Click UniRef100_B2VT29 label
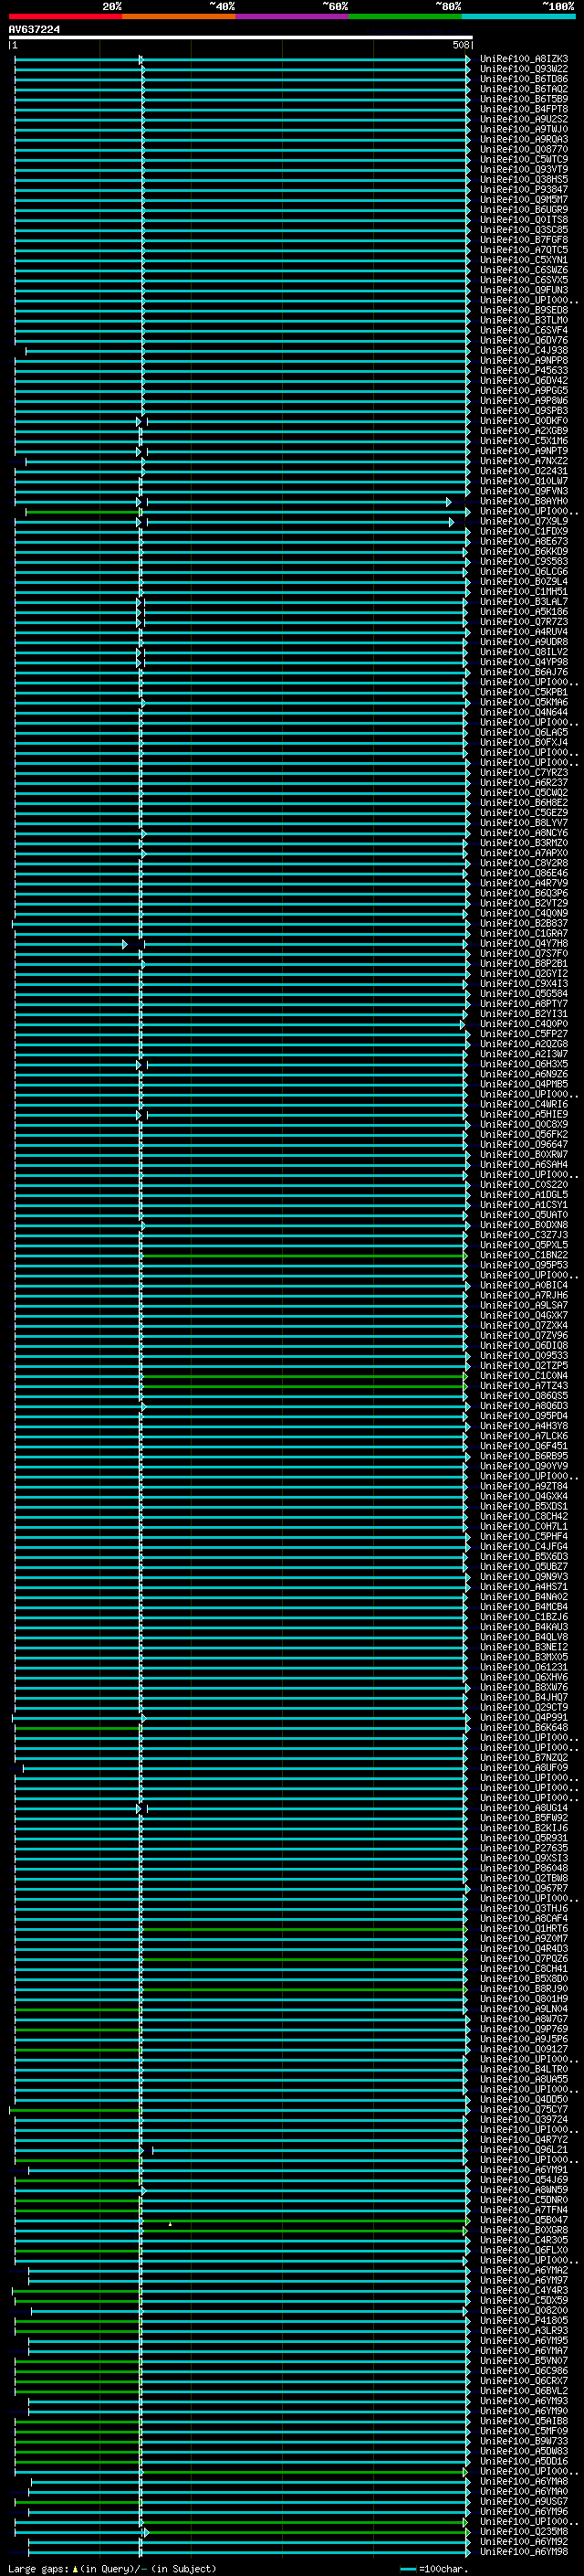 click(524, 903)
